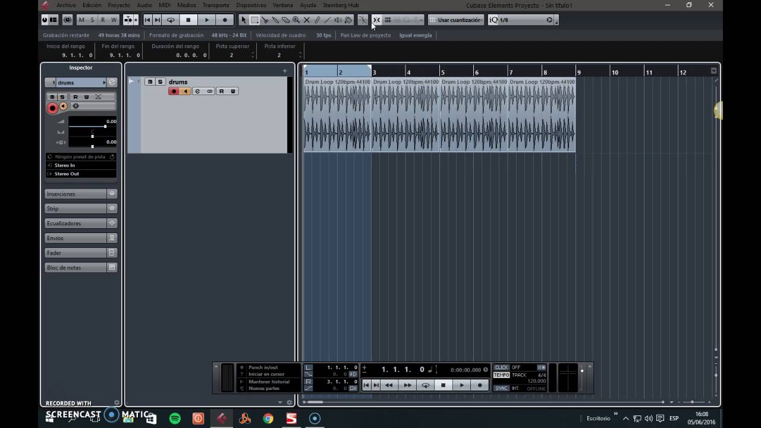
Task: Open the grid snap type selector
Action: [x=388, y=20]
